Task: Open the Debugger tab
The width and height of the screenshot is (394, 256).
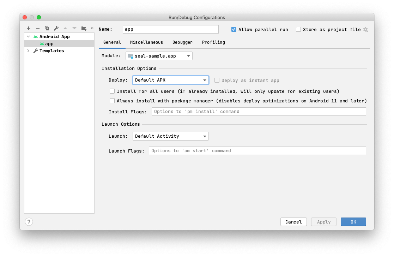Action: (x=182, y=42)
